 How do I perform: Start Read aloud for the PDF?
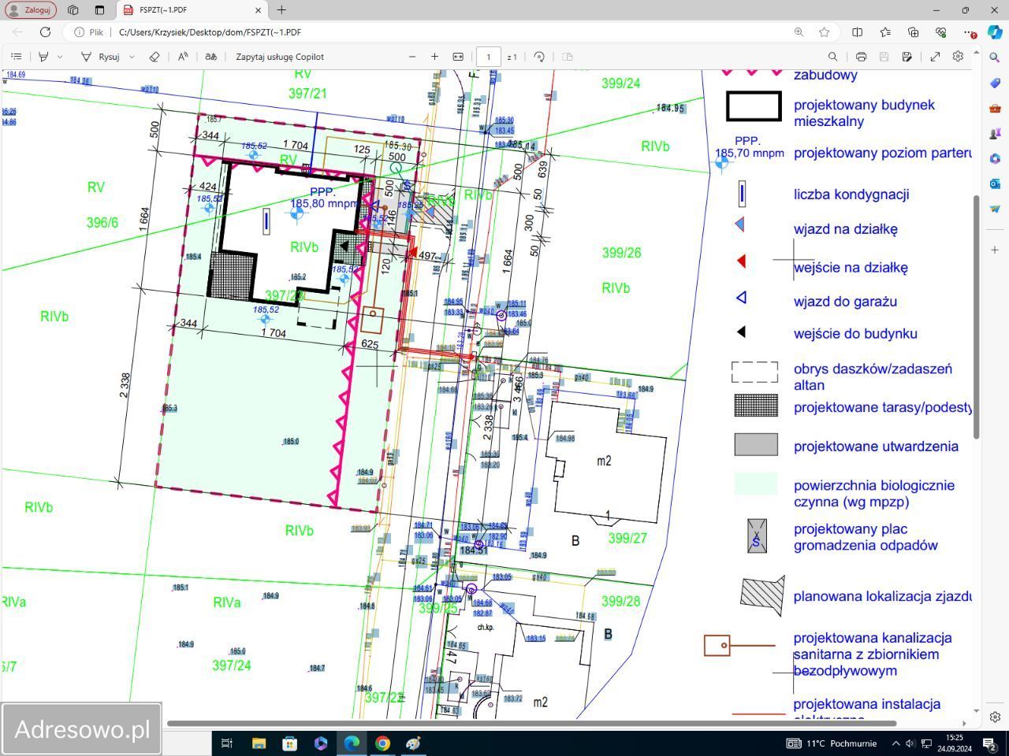click(x=183, y=57)
